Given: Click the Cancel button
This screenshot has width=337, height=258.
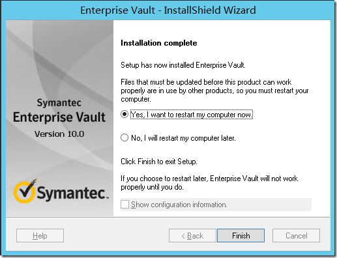Looking at the screenshot, I should [296, 235].
